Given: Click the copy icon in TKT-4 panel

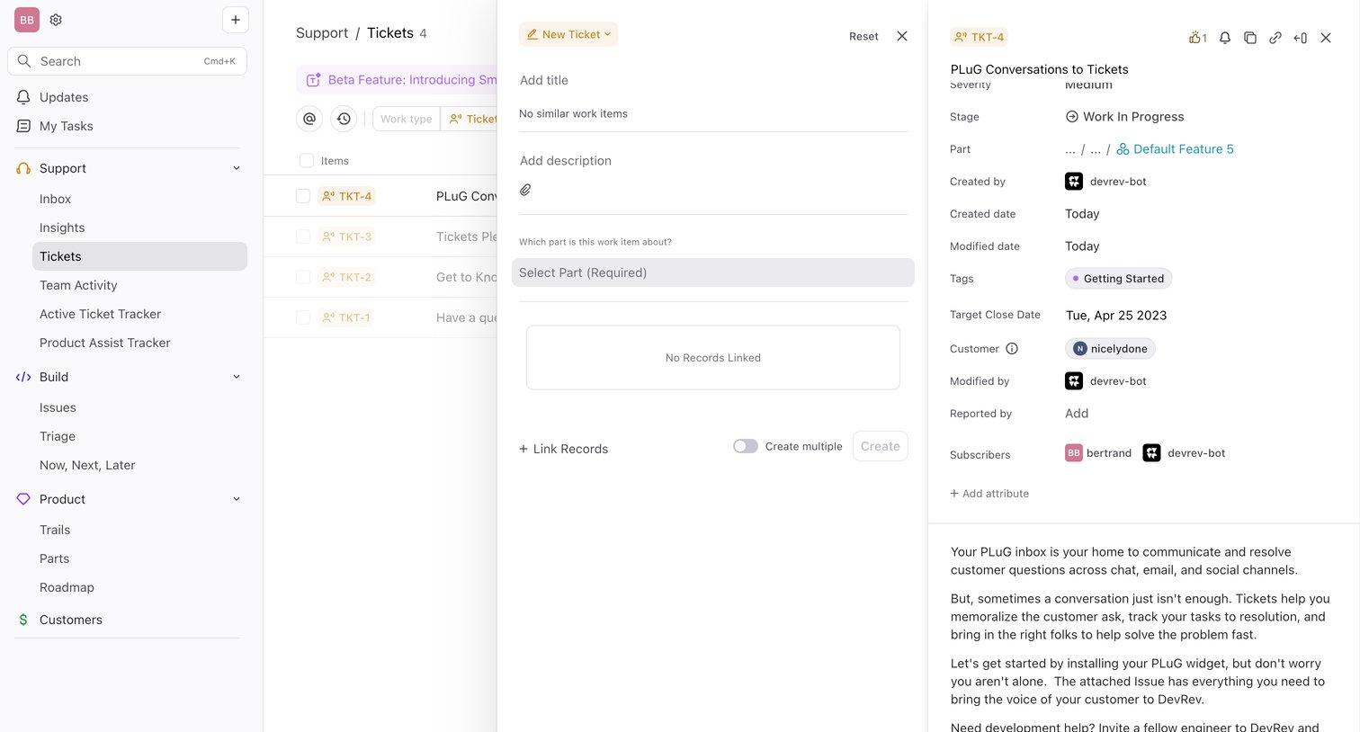Looking at the screenshot, I should click(1250, 38).
